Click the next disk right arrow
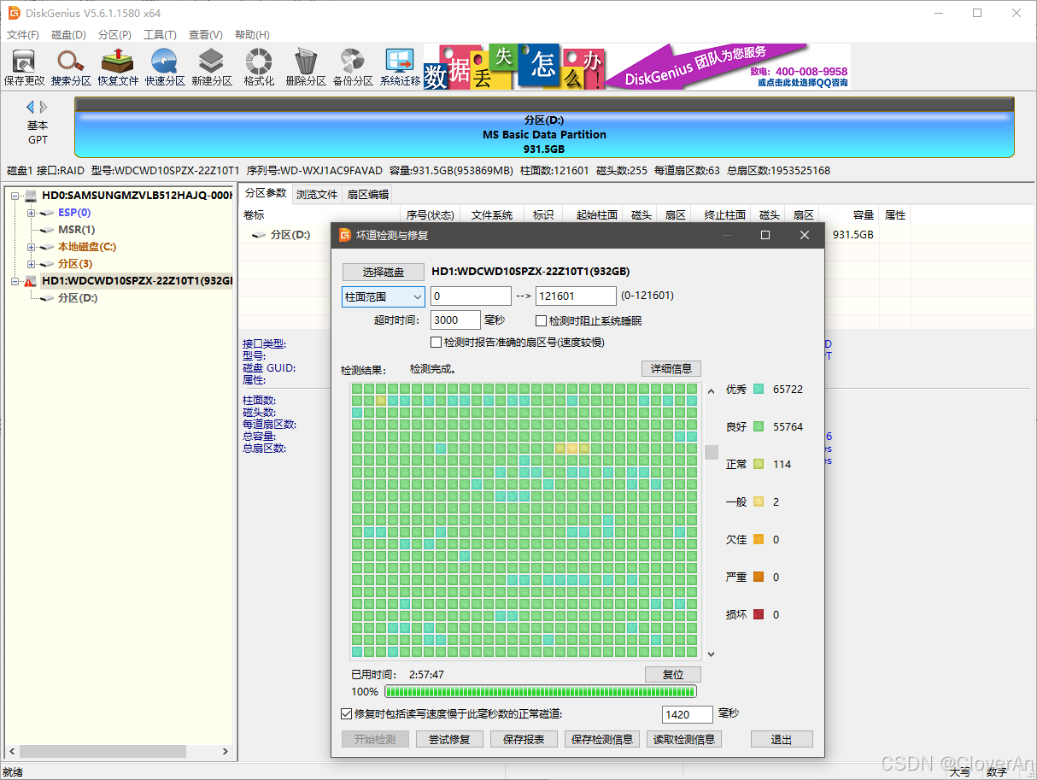Screen dimensions: 1037x780 click(44, 107)
